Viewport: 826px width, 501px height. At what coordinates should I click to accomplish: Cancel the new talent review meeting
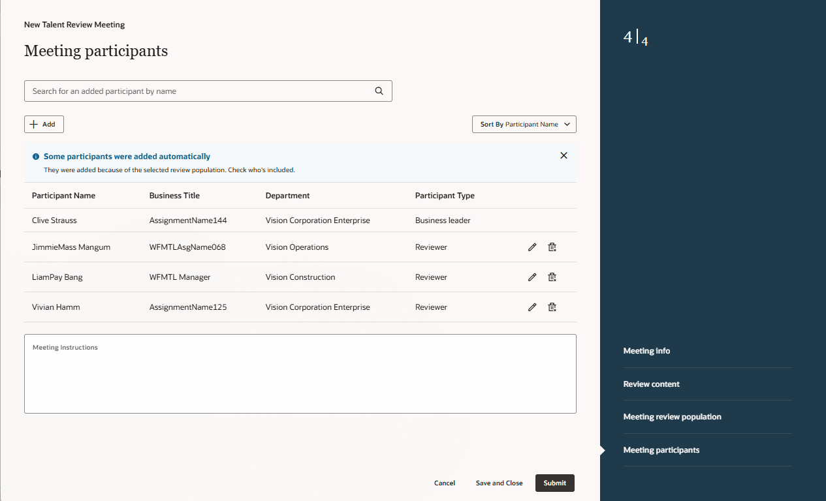point(445,483)
